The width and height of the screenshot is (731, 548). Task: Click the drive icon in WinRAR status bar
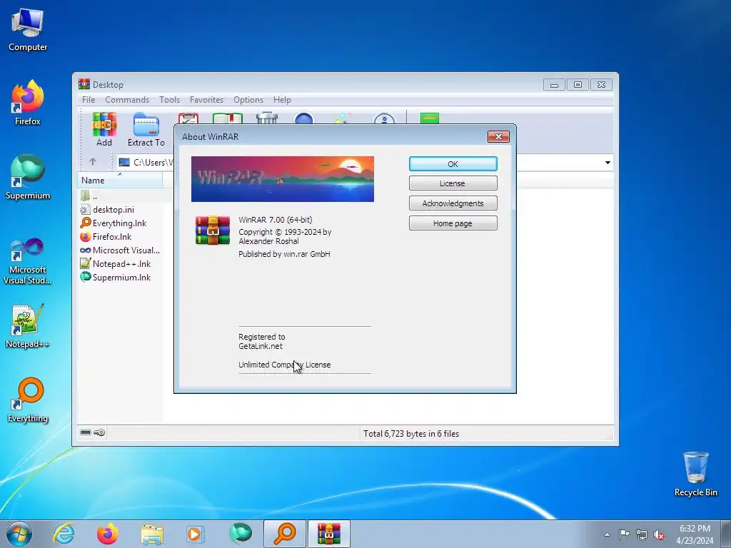(x=86, y=432)
